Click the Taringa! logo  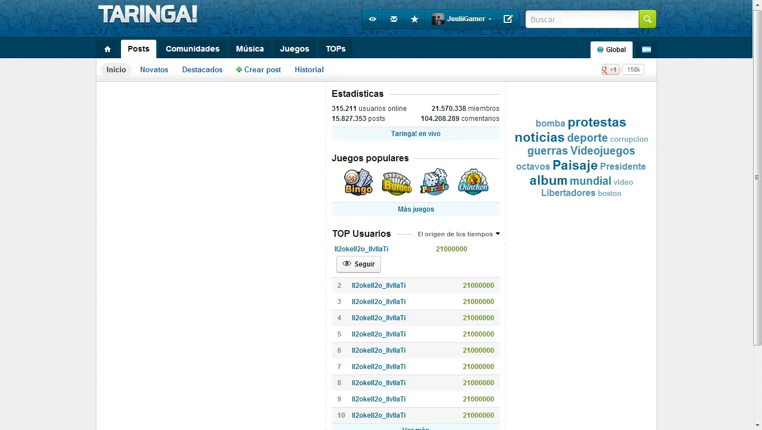click(148, 16)
